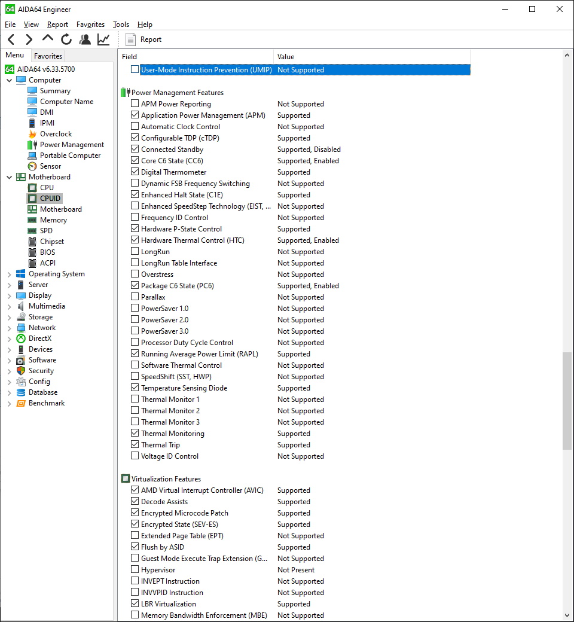Click the Report toolbar label
Screen dimensions: 574x622
pos(151,39)
